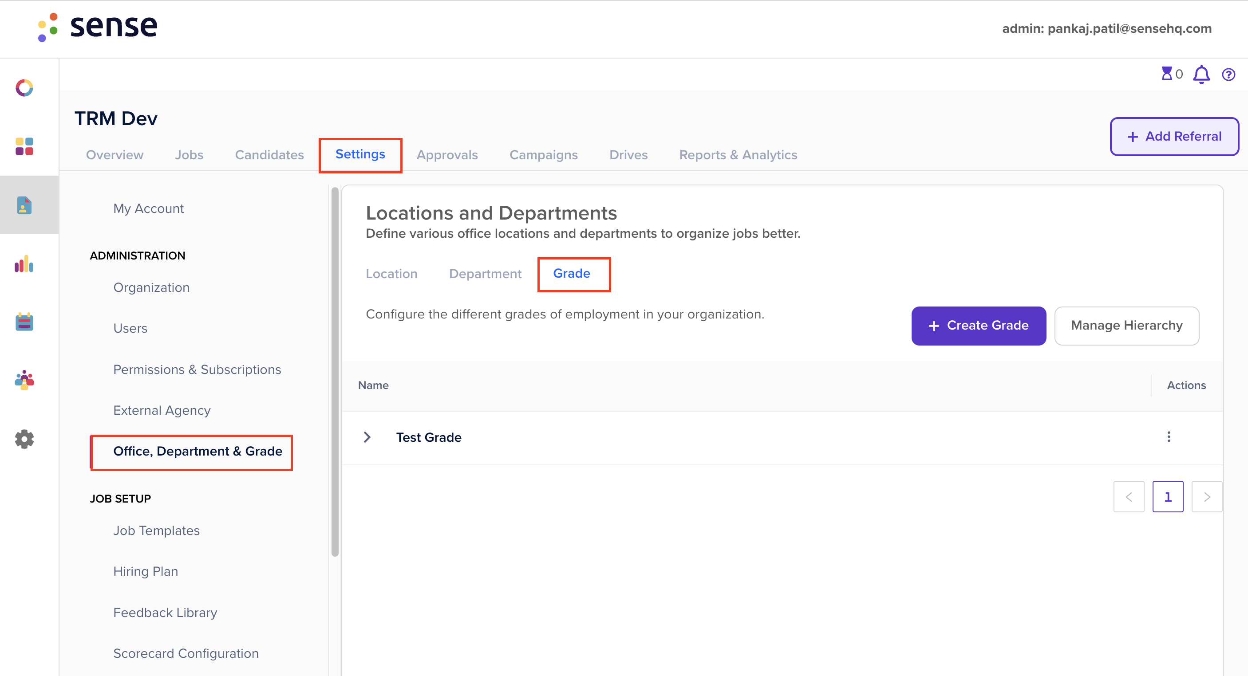1248x676 pixels.
Task: Go to next page of grades
Action: (x=1206, y=496)
